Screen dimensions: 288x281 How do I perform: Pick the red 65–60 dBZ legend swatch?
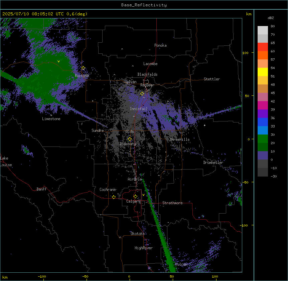[263, 47]
